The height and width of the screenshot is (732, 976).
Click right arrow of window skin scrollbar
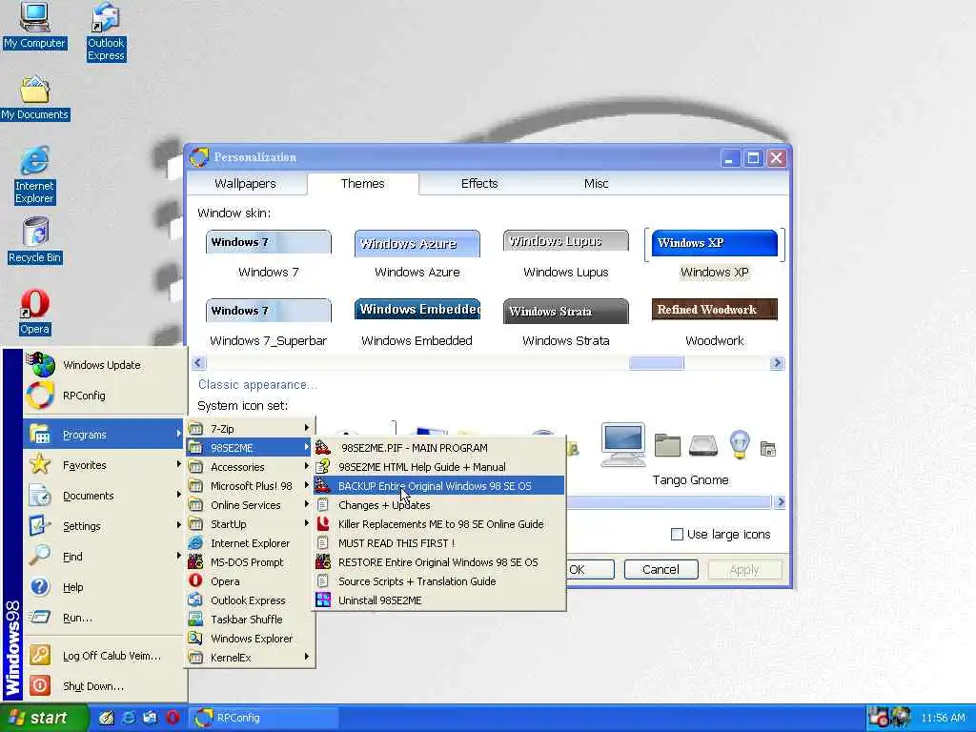coord(776,363)
